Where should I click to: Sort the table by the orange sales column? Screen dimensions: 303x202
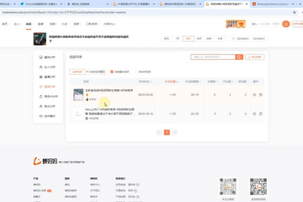[x=171, y=82]
